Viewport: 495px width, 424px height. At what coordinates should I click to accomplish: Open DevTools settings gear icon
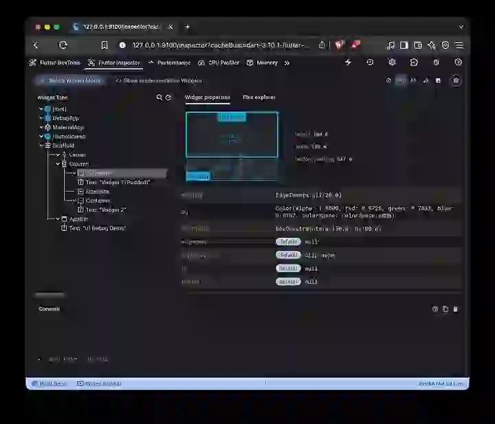(392, 63)
